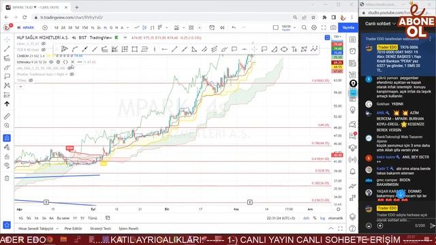Open the go-to-date calendar icon
The width and height of the screenshot is (436, 245).
[x=108, y=218]
